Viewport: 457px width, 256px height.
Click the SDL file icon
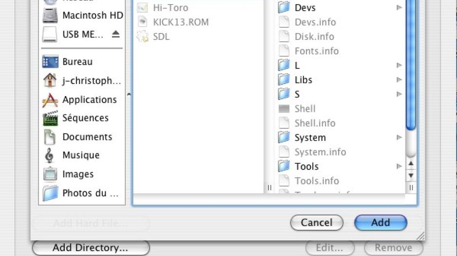(x=143, y=36)
